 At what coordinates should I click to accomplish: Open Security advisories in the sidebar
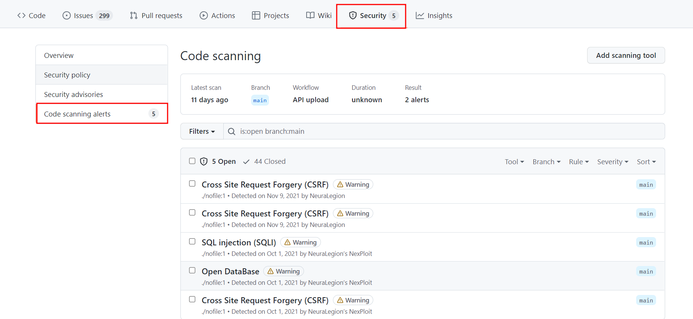pyautogui.click(x=102, y=94)
